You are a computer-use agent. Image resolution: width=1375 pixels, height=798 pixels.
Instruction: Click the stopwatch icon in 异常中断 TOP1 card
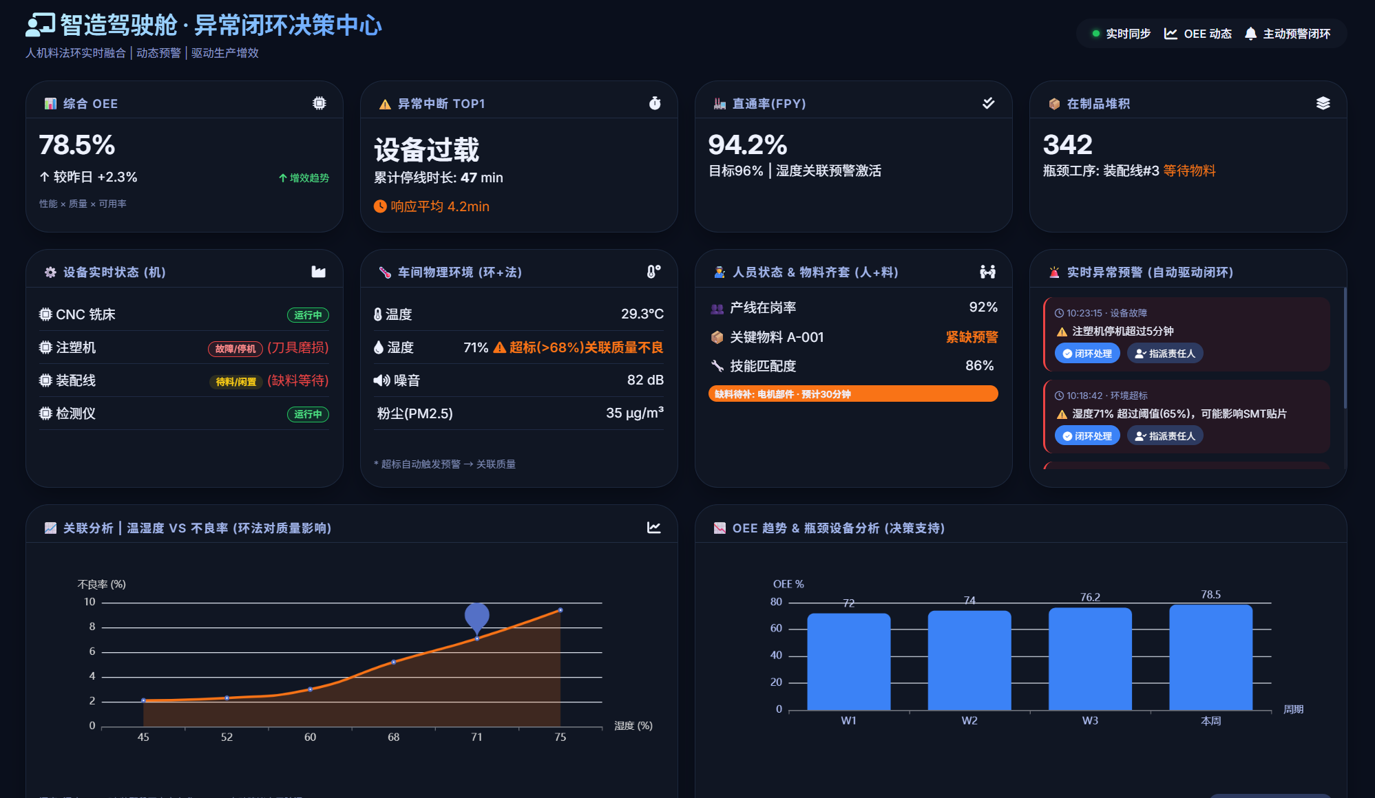point(654,103)
